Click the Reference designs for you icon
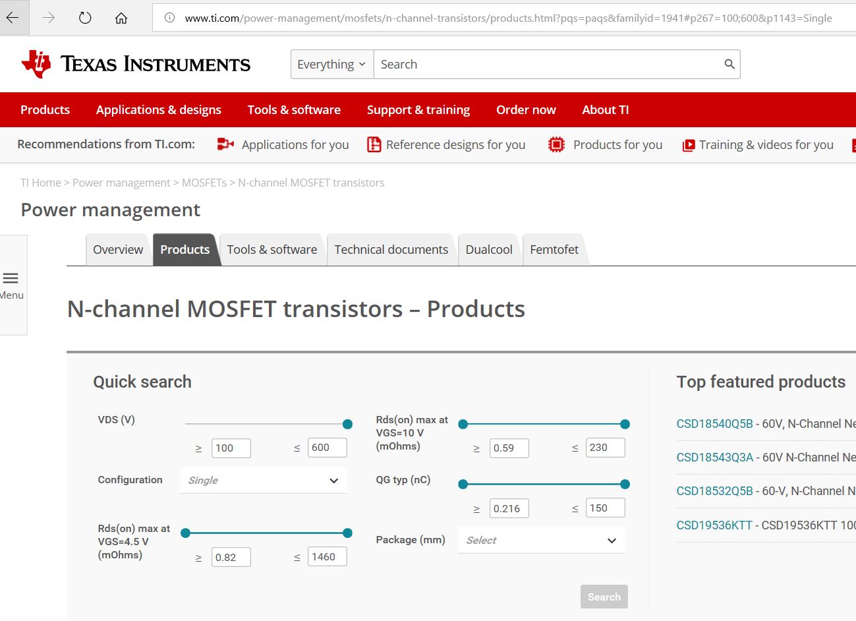The width and height of the screenshot is (856, 621). coord(374,144)
